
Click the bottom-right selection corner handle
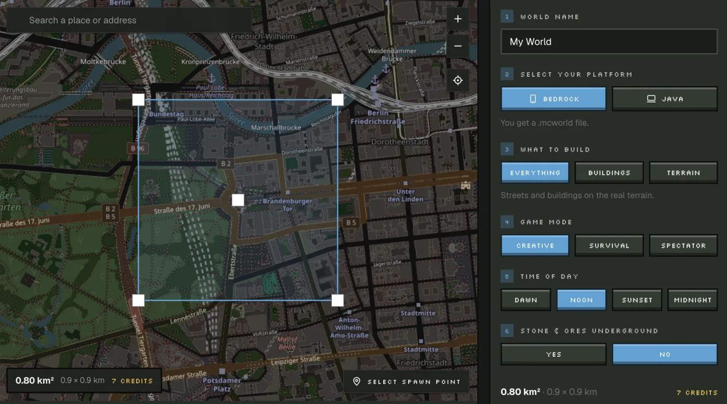(338, 300)
